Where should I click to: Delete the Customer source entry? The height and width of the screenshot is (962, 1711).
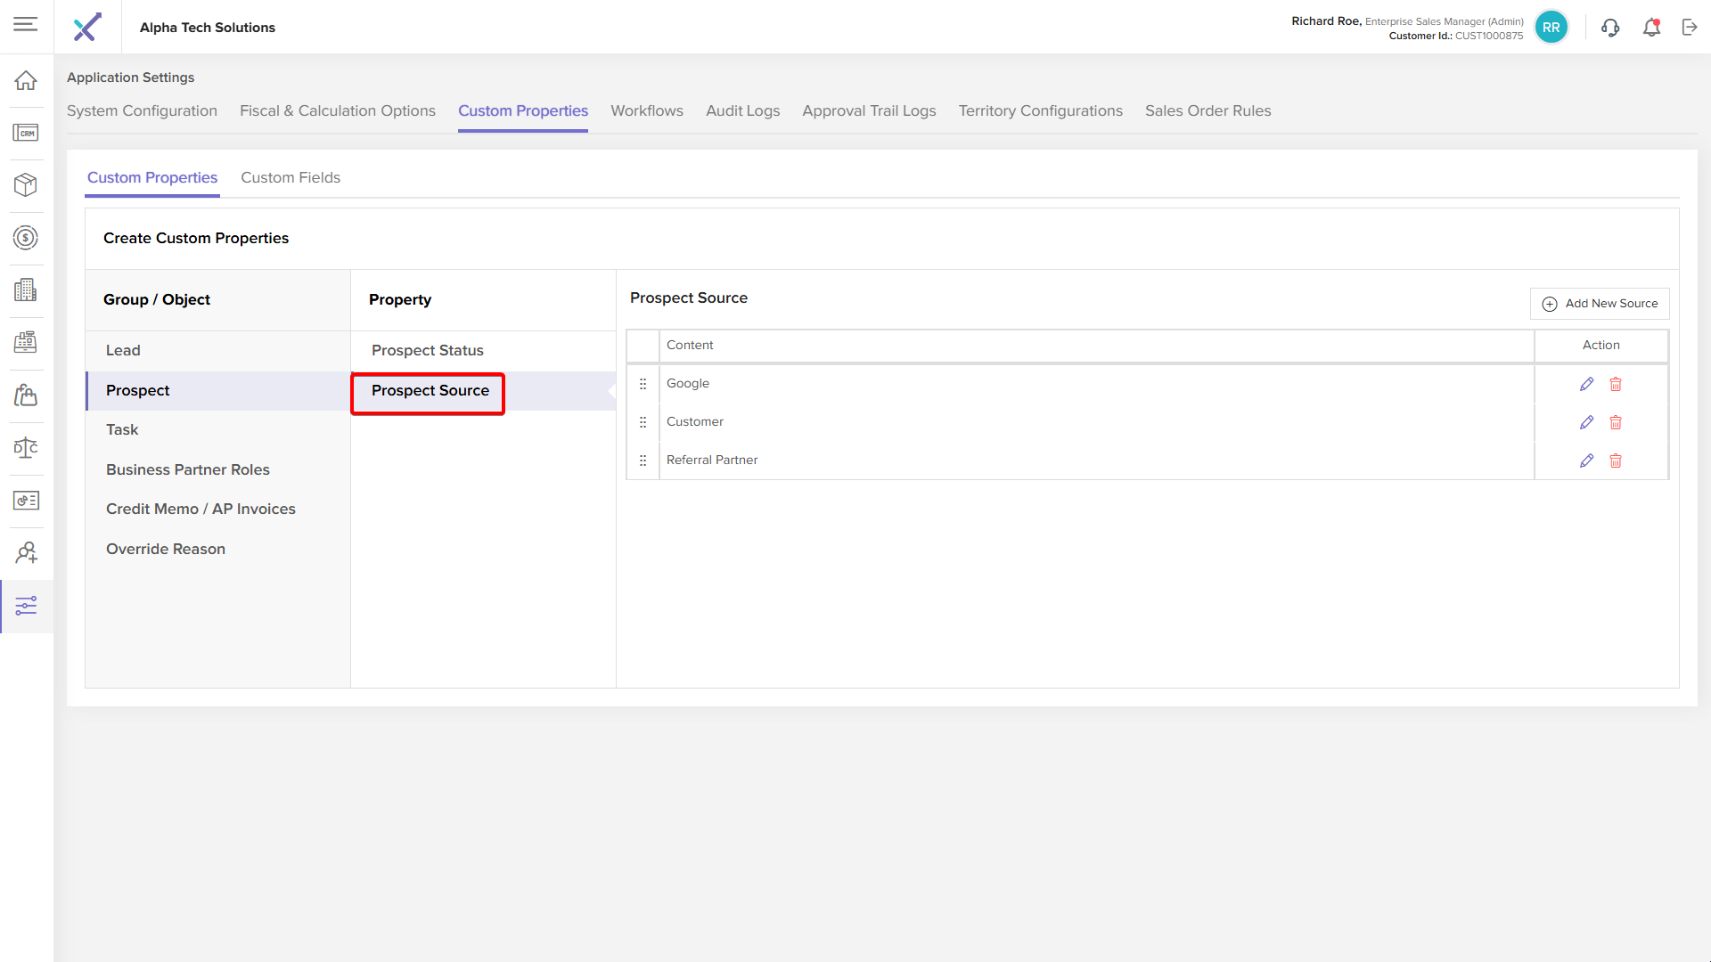pyautogui.click(x=1616, y=422)
